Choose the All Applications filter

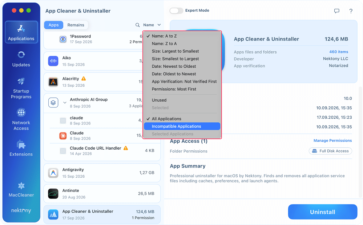(182, 119)
